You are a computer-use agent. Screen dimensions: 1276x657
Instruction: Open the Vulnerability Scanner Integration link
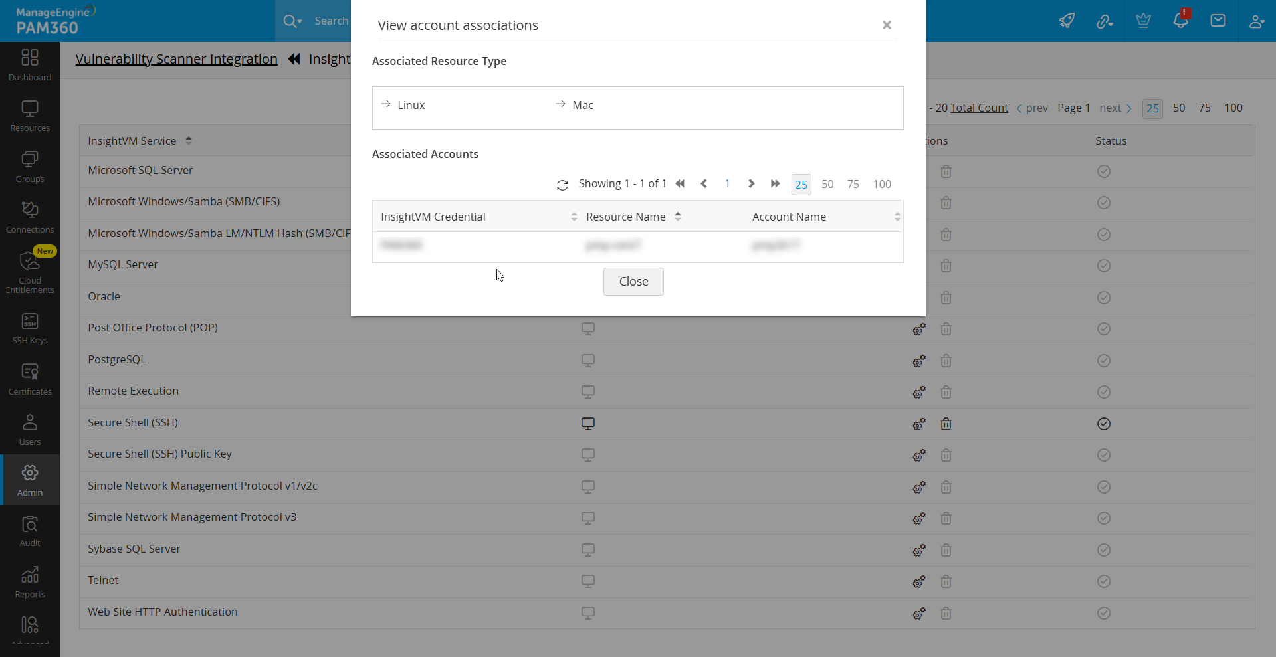tap(176, 59)
